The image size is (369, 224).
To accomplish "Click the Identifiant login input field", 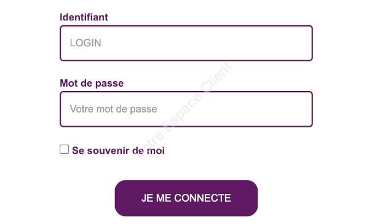I will (186, 43).
